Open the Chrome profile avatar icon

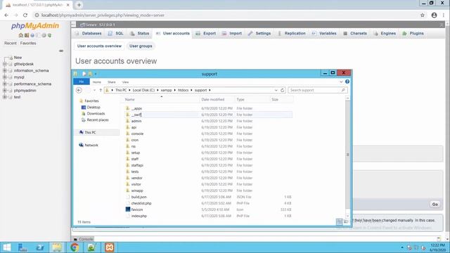click(434, 15)
